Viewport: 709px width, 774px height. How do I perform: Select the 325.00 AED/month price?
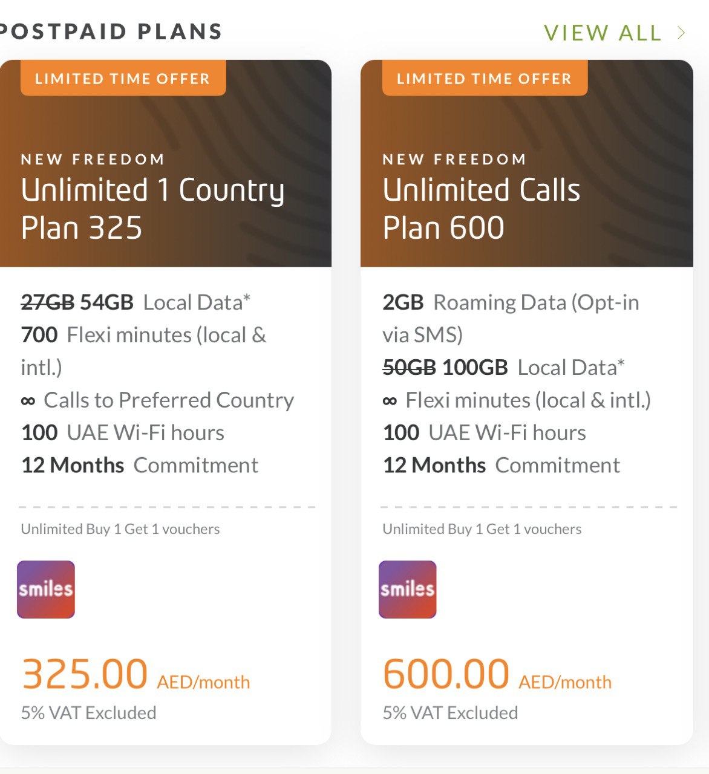tap(136, 675)
